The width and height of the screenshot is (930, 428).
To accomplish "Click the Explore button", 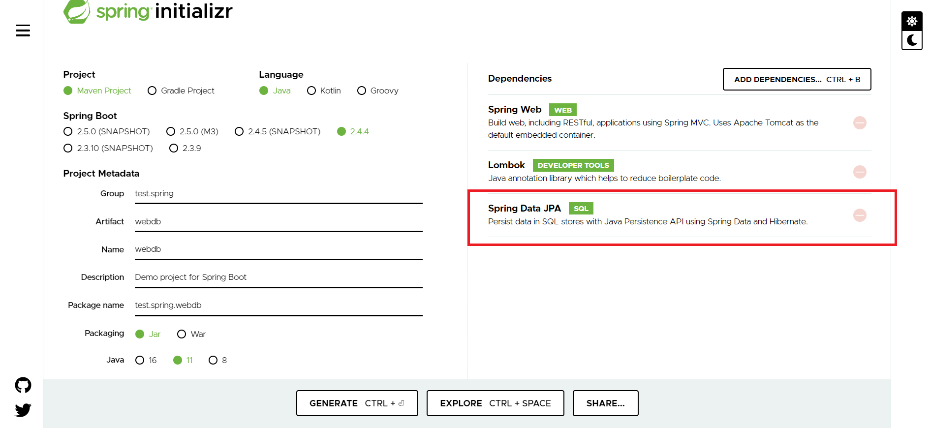I will (x=496, y=403).
